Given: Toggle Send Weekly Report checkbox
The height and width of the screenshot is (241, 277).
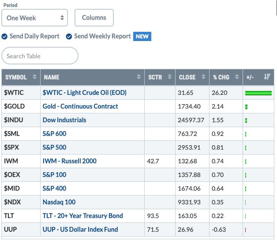Looking at the screenshot, I should click(69, 37).
